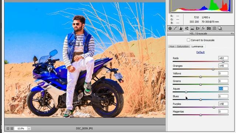
Task: Click the Greens luminance slider handle
Action: pos(201,84)
